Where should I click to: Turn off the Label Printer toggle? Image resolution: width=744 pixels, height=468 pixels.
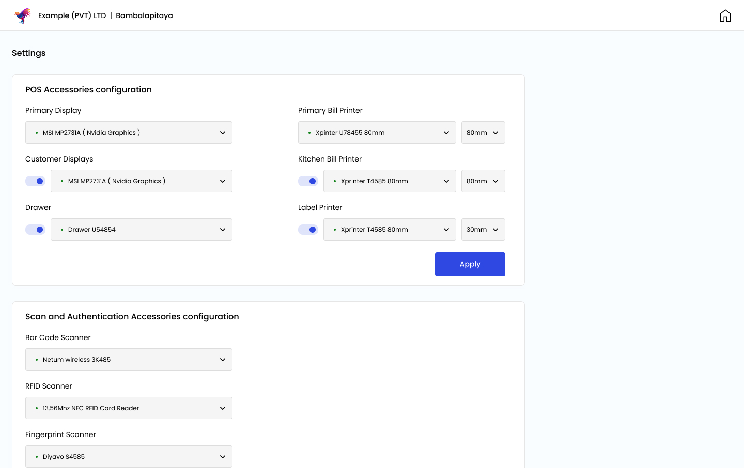[x=308, y=230]
